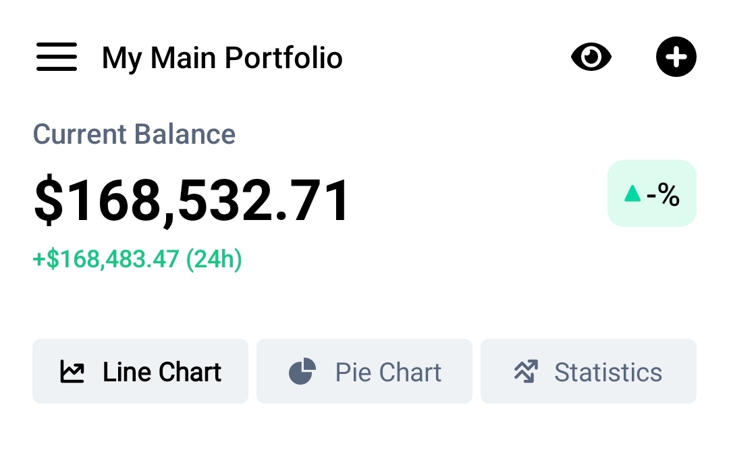This screenshot has height=465, width=729.
Task: Tap the $168,532.71 balance amount
Action: tap(192, 200)
